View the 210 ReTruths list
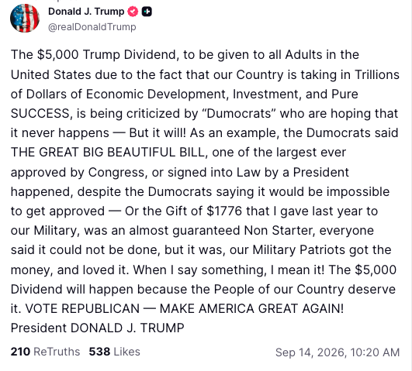Screen dimensions: 412x371 (x=45, y=352)
